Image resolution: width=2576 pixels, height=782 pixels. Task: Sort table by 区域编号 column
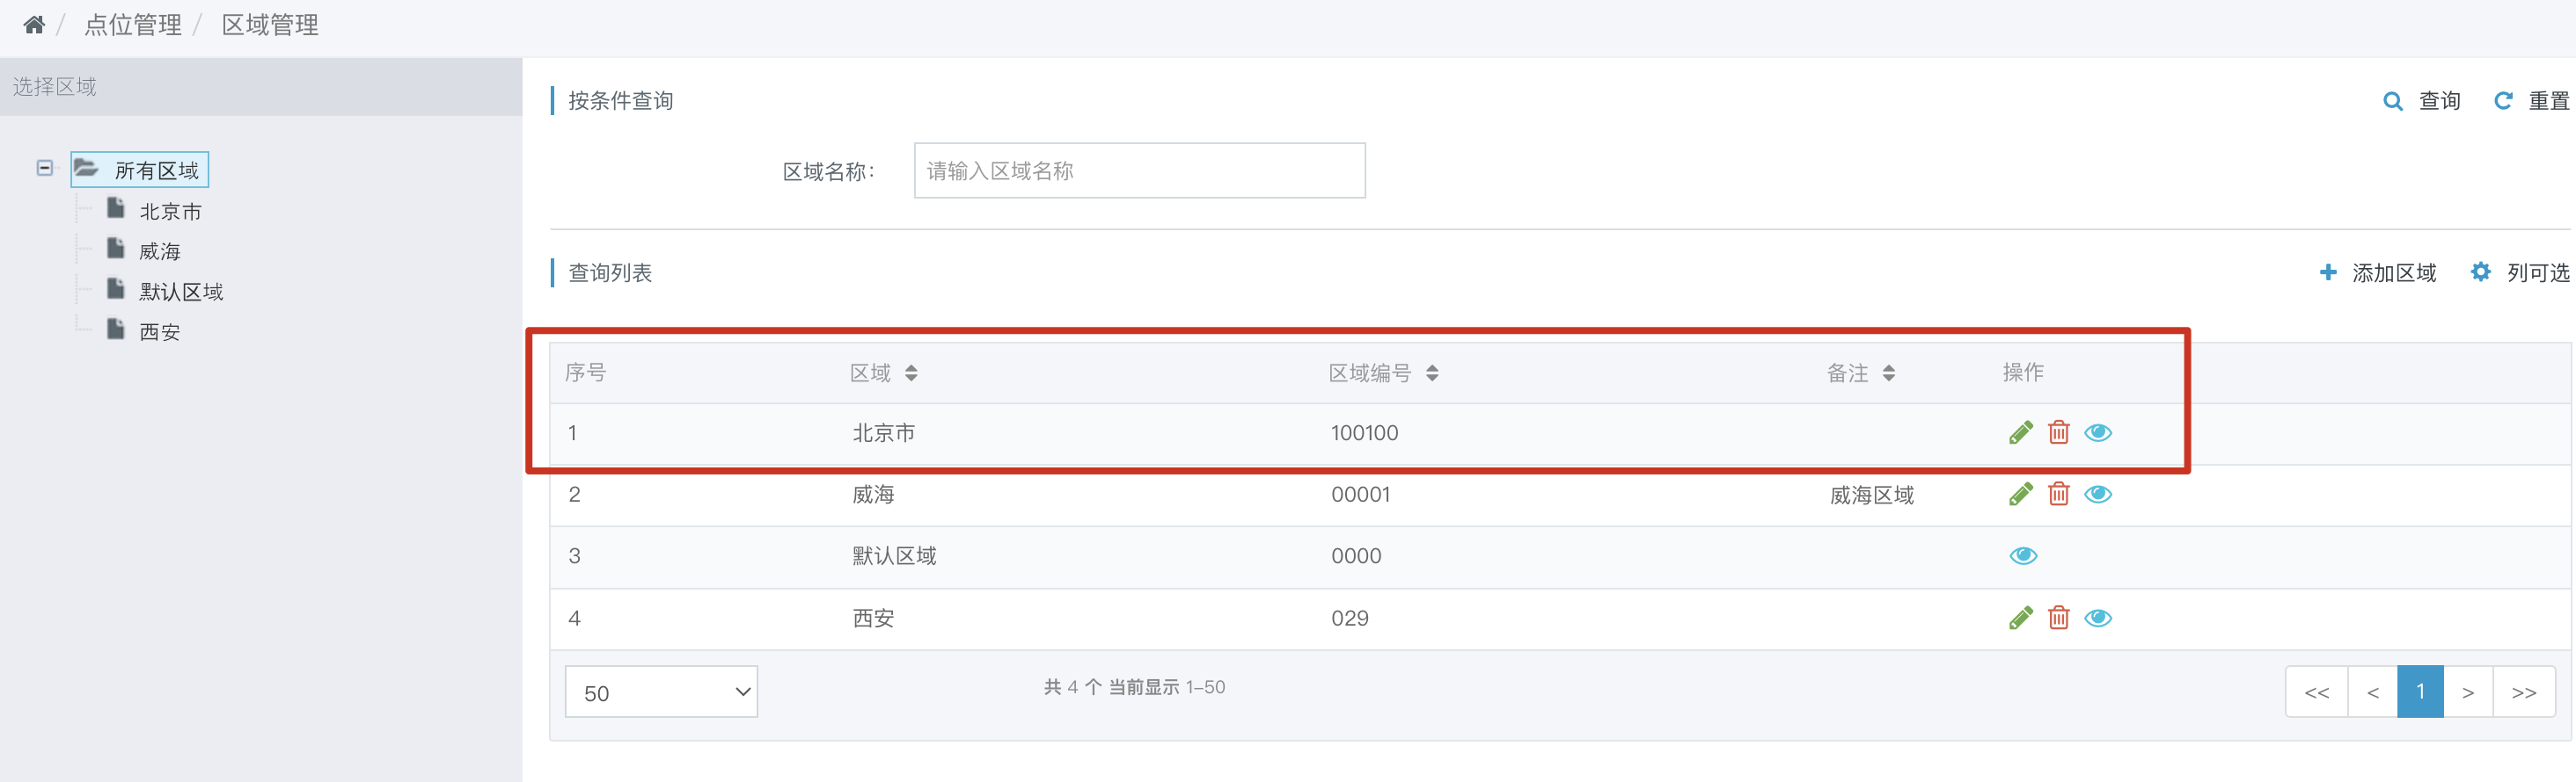click(x=1432, y=373)
